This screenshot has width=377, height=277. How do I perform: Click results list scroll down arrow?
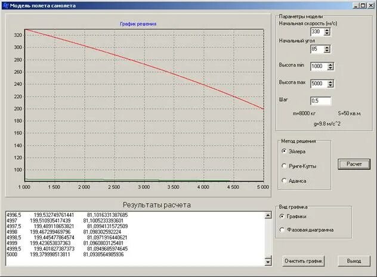coord(268,262)
